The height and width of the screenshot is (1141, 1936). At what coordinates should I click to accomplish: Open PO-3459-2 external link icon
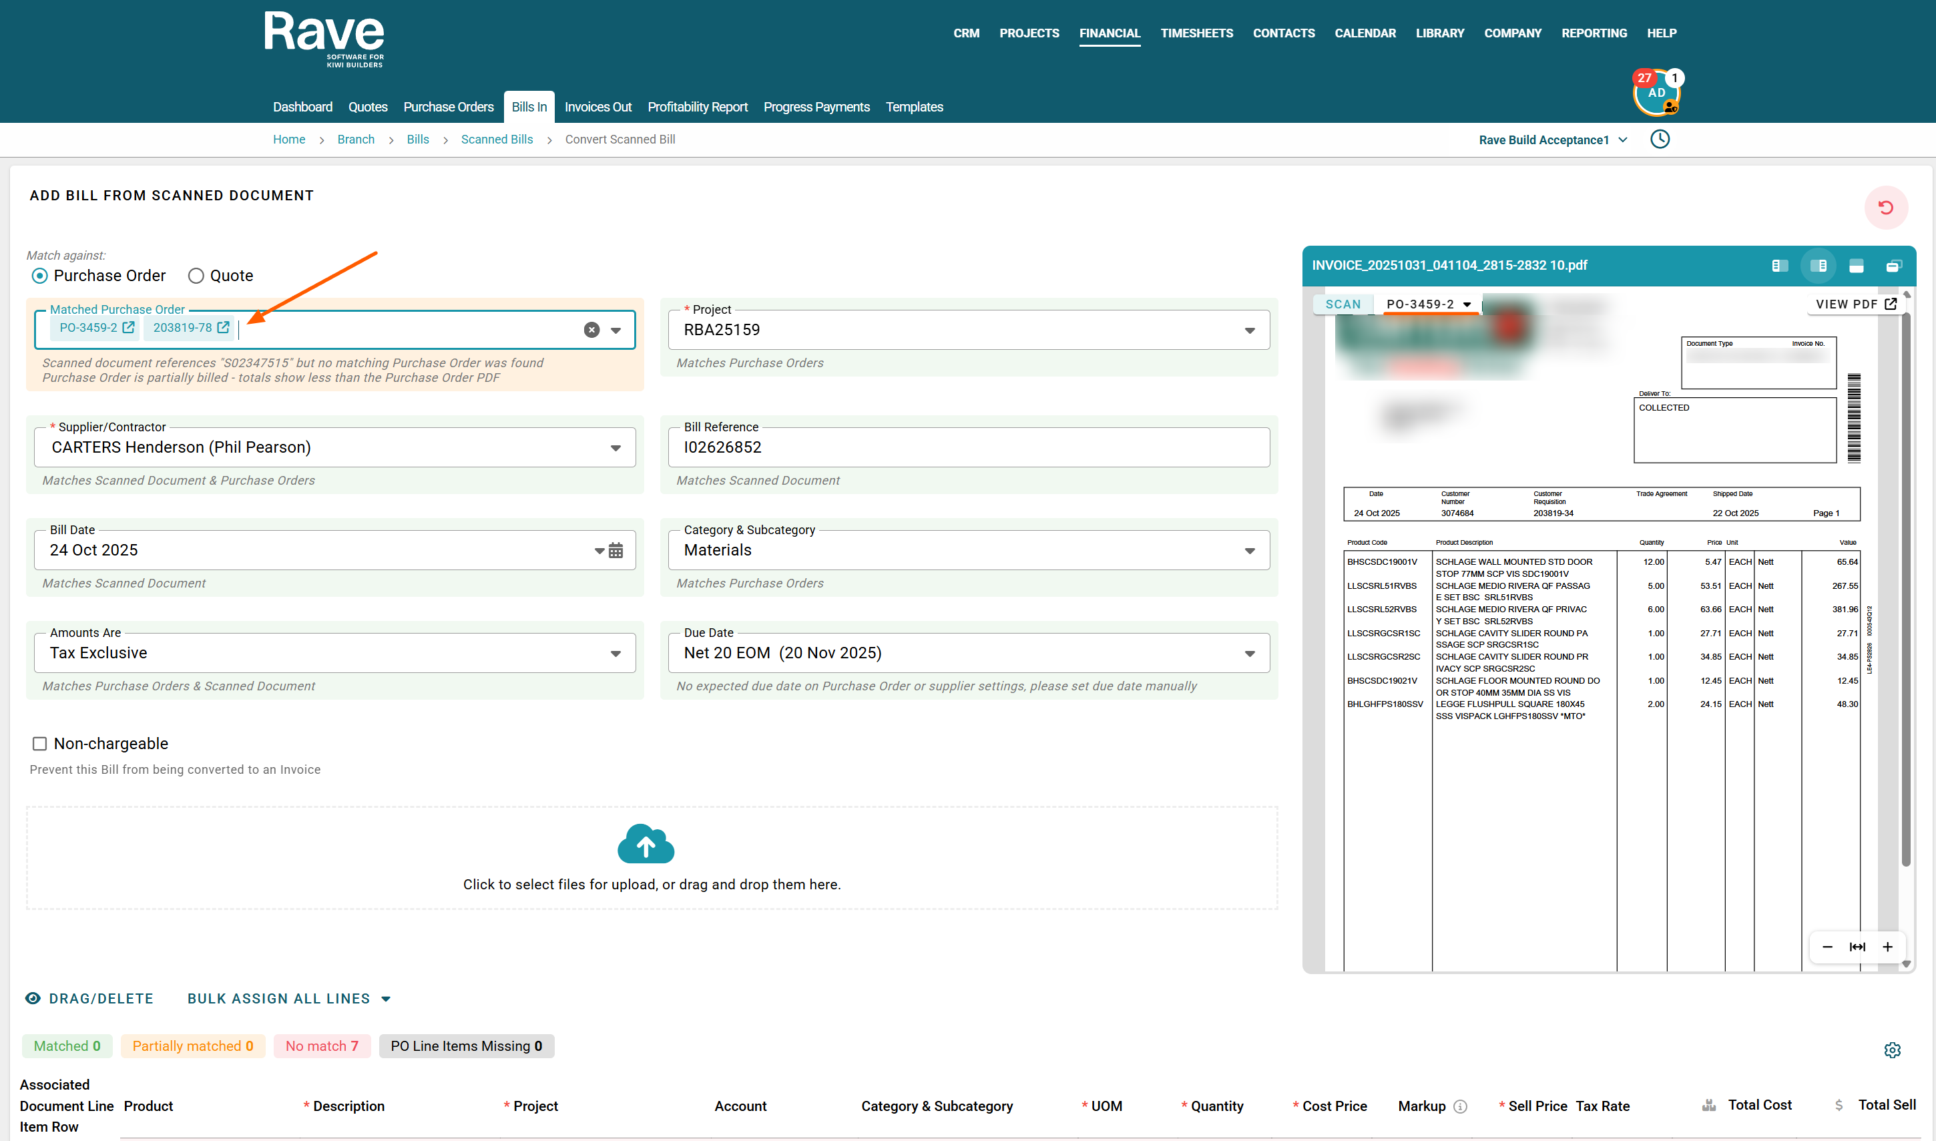coord(128,328)
